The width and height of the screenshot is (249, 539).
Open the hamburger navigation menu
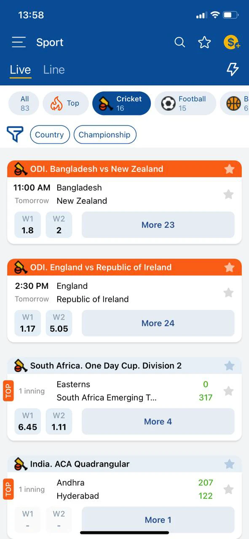point(19,42)
